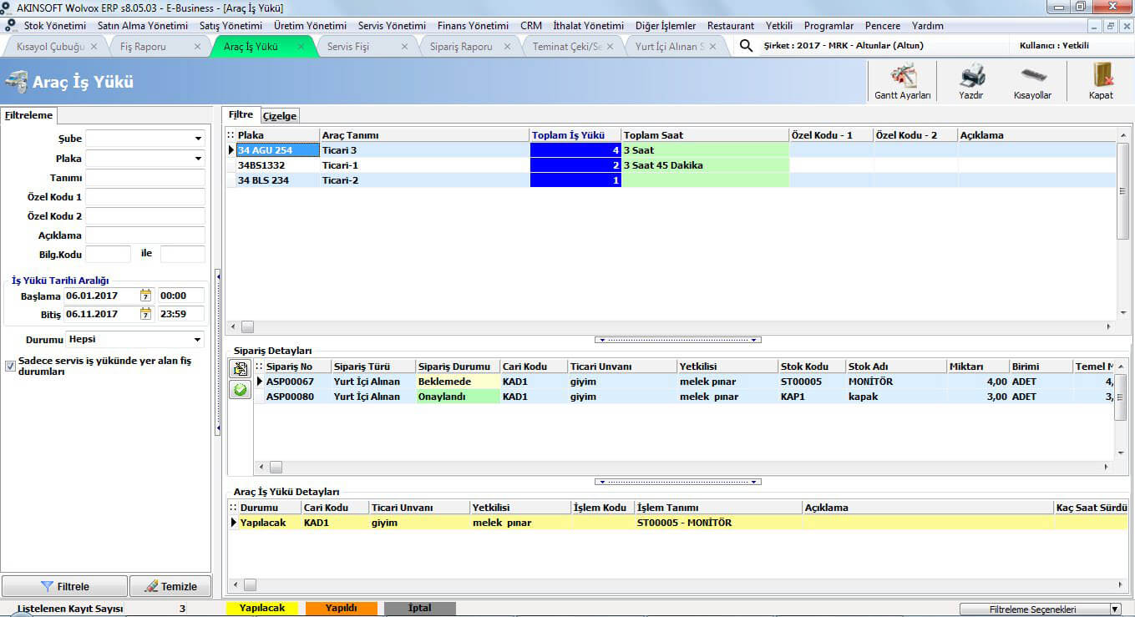Open the Restaurant menu
This screenshot has width=1135, height=617.
click(x=731, y=26)
